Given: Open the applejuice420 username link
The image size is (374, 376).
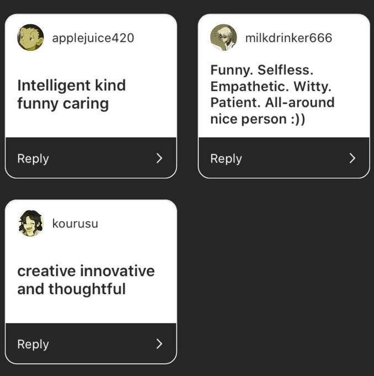Looking at the screenshot, I should click(x=93, y=38).
